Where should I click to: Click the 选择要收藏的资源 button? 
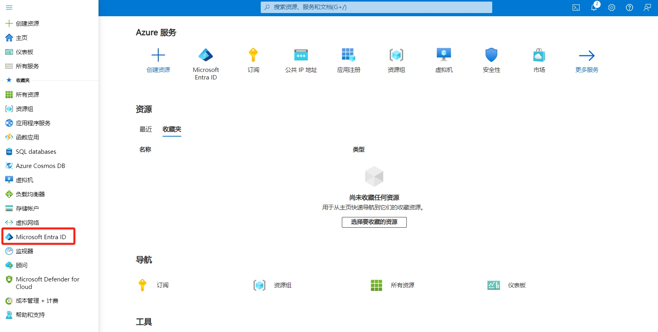[374, 222]
